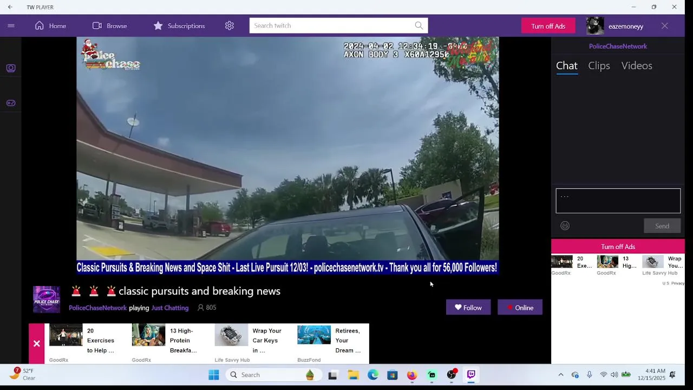
Task: Go back using the top-left arrow
Action: click(10, 7)
